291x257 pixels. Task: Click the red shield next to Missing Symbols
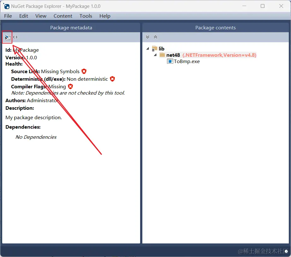(x=84, y=71)
